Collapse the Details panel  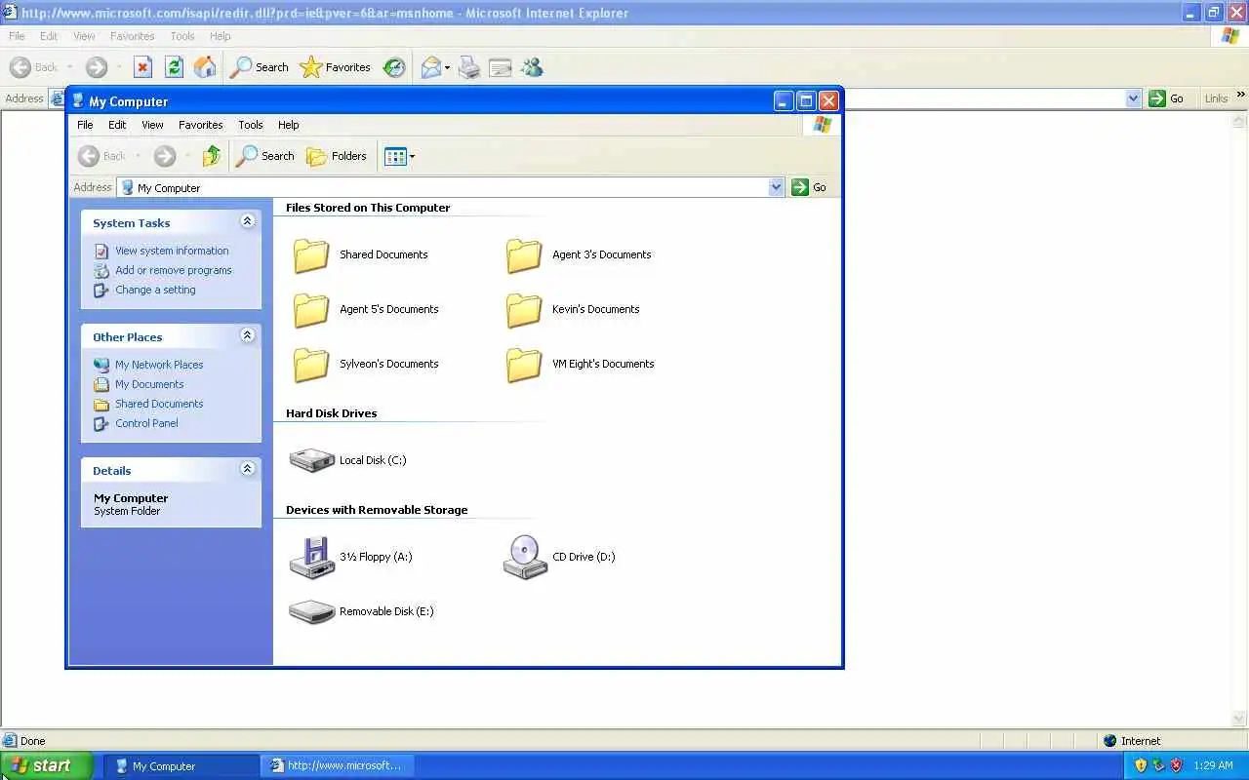click(247, 469)
